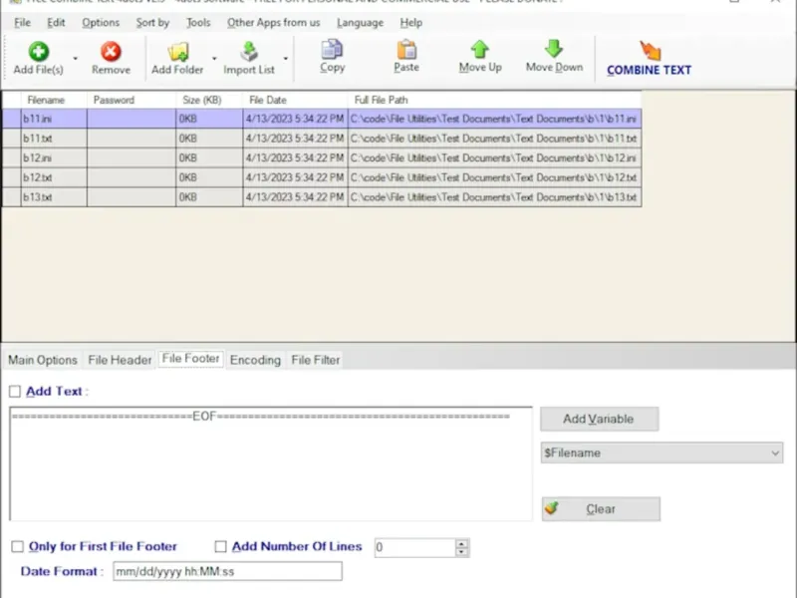Image resolution: width=797 pixels, height=598 pixels.
Task: Open the Edit menu
Action: [x=56, y=22]
